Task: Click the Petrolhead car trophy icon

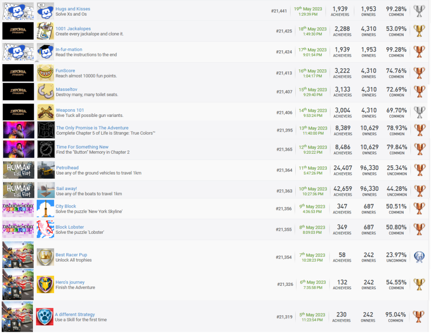Action: pyautogui.click(x=45, y=170)
